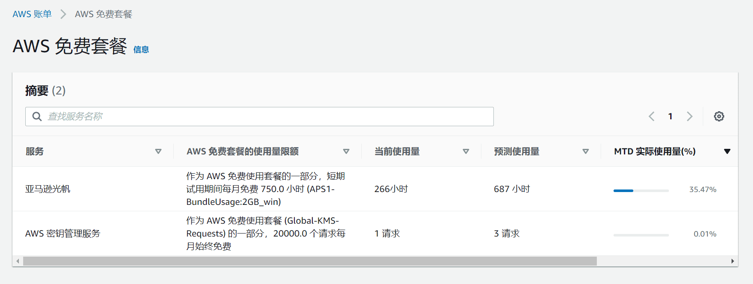Open table preferences gear icon
The height and width of the screenshot is (284, 753).
(719, 116)
